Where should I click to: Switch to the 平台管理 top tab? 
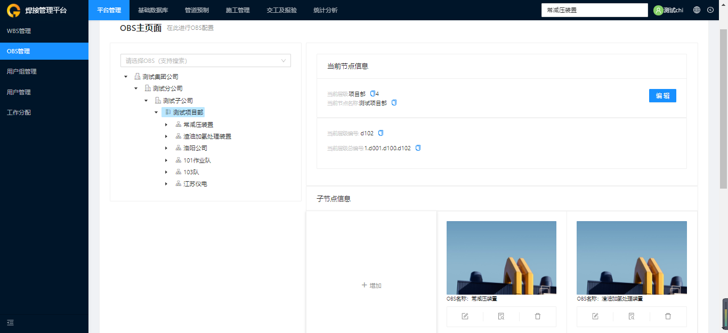[x=109, y=10]
